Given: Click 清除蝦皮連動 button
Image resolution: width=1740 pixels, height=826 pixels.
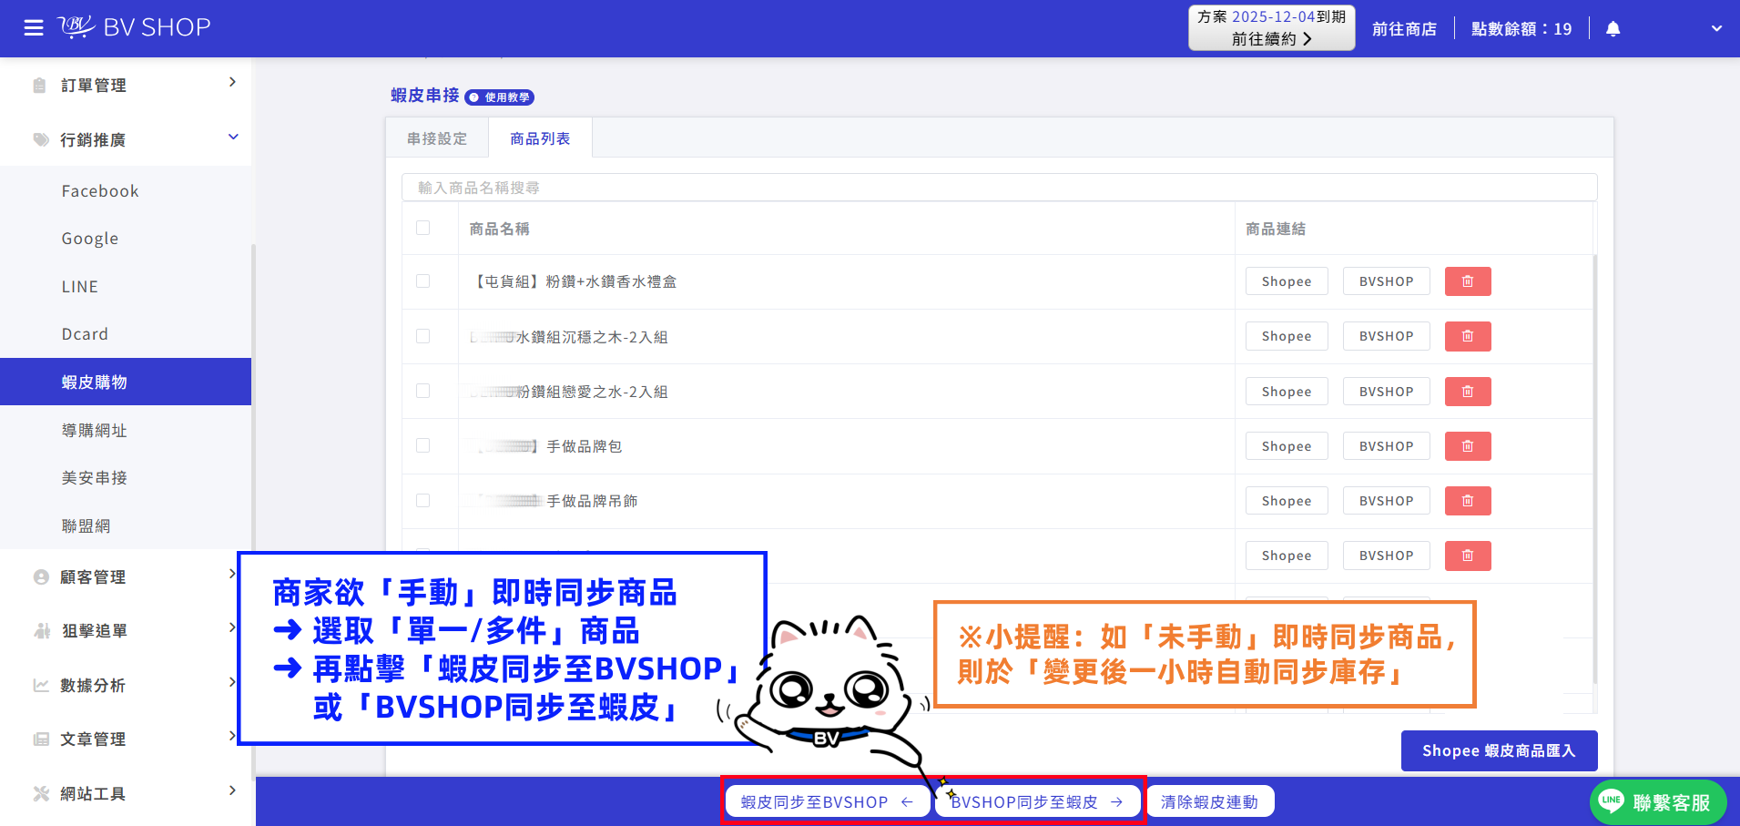Looking at the screenshot, I should coord(1210,802).
